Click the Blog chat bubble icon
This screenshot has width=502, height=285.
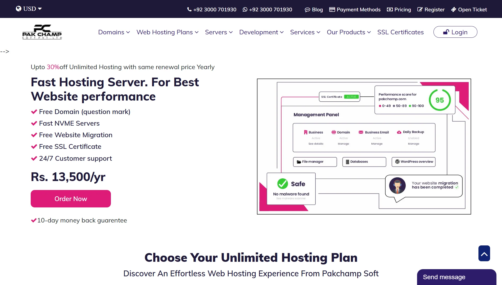pyautogui.click(x=307, y=10)
